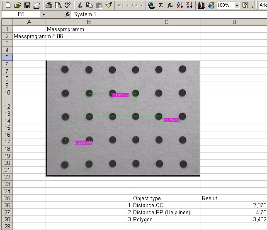
Task: Open the zoom percentage dropdown
Action: coord(237,5)
